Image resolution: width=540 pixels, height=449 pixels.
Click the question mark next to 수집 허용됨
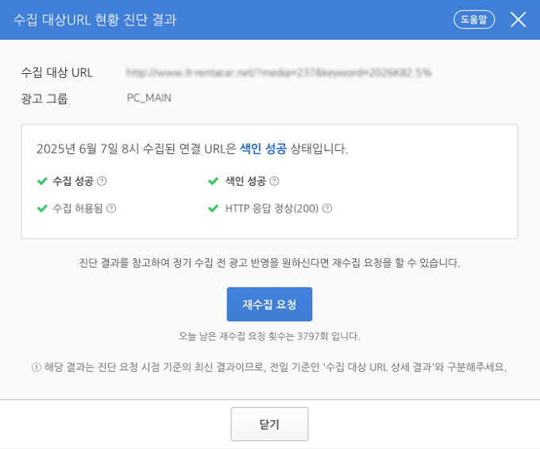(x=111, y=208)
